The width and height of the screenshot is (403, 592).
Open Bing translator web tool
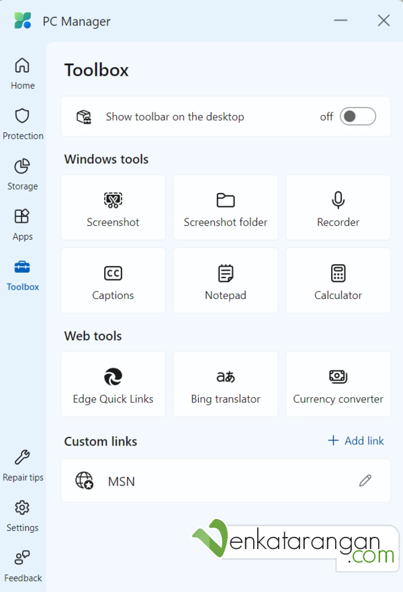226,384
